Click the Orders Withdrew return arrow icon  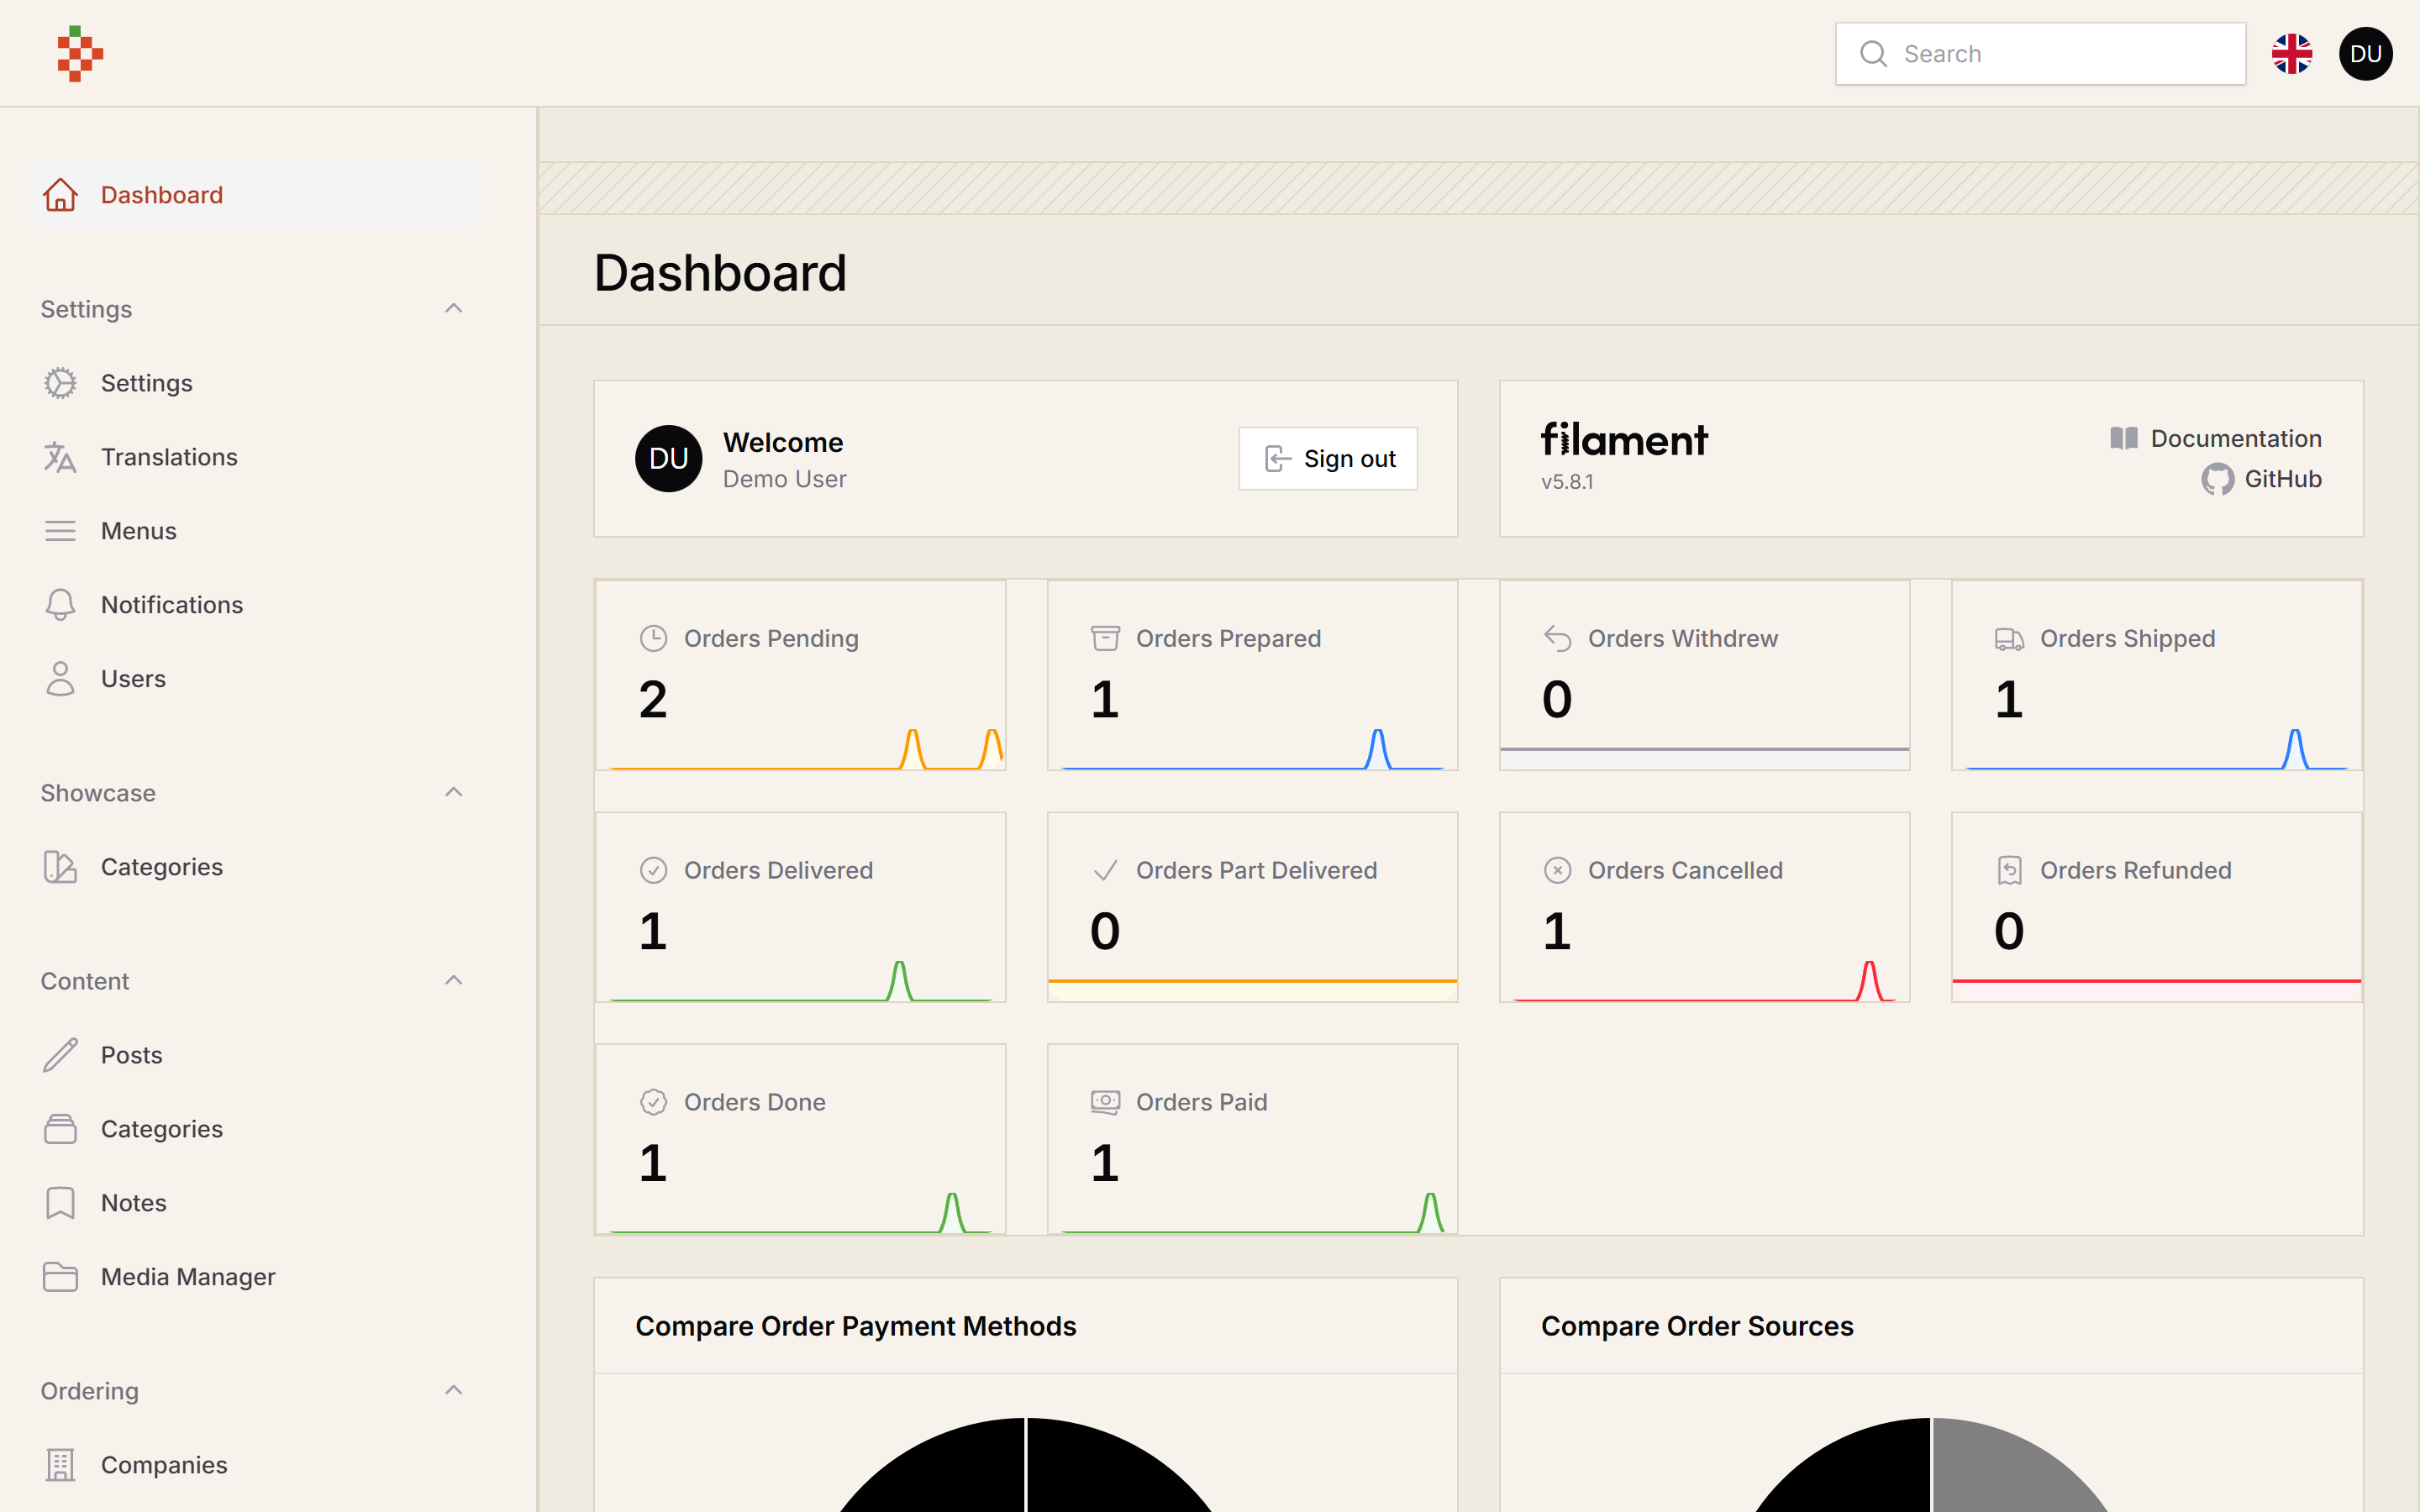coord(1557,638)
